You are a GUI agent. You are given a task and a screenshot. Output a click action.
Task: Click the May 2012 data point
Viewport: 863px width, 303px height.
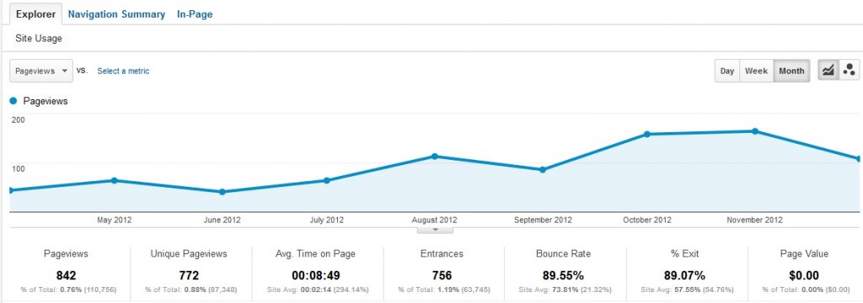[x=114, y=180]
